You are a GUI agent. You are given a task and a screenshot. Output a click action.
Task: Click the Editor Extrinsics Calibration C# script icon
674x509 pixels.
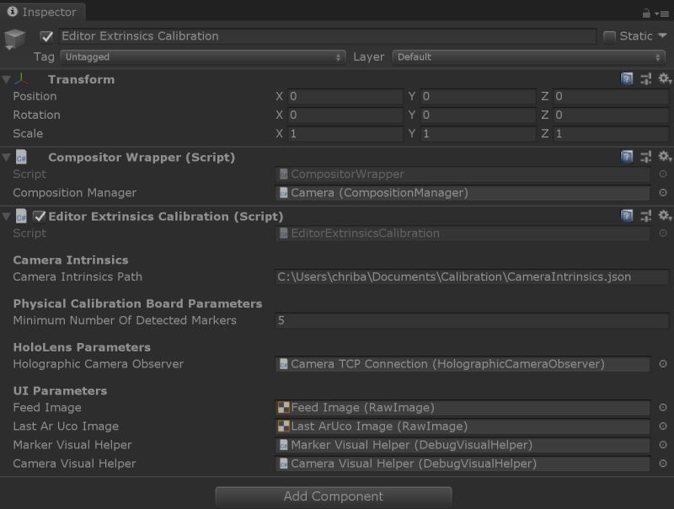[21, 216]
